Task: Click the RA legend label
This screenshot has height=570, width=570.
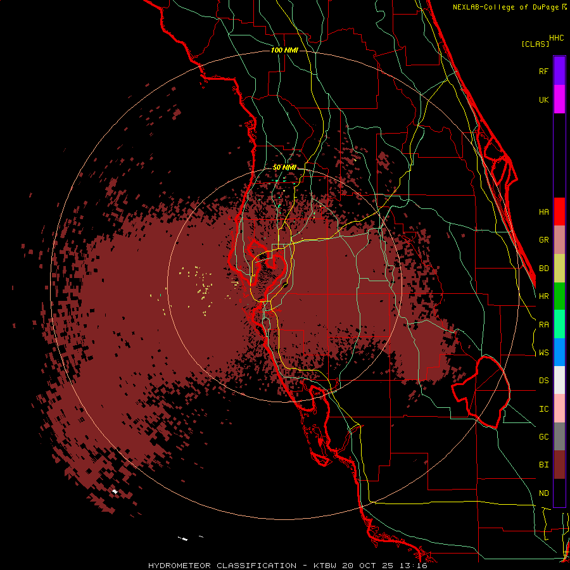Action: pos(543,325)
